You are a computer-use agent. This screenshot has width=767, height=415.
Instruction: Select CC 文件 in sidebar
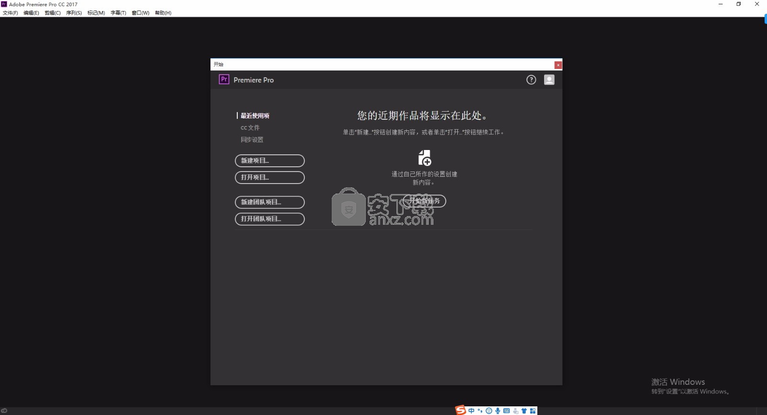[250, 128]
